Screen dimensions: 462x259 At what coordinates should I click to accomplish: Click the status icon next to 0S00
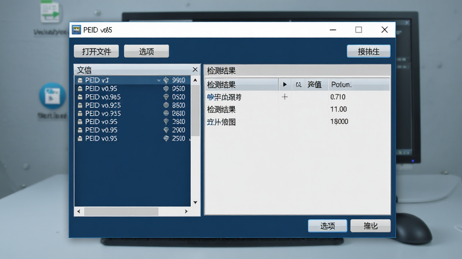pos(166,97)
